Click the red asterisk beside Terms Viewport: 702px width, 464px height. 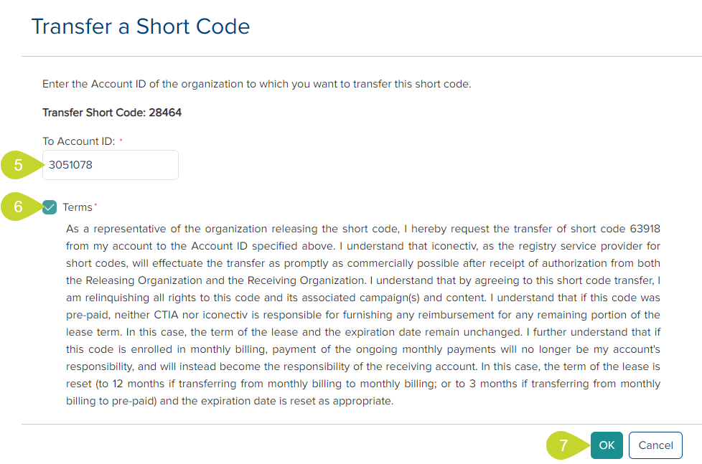coord(95,207)
